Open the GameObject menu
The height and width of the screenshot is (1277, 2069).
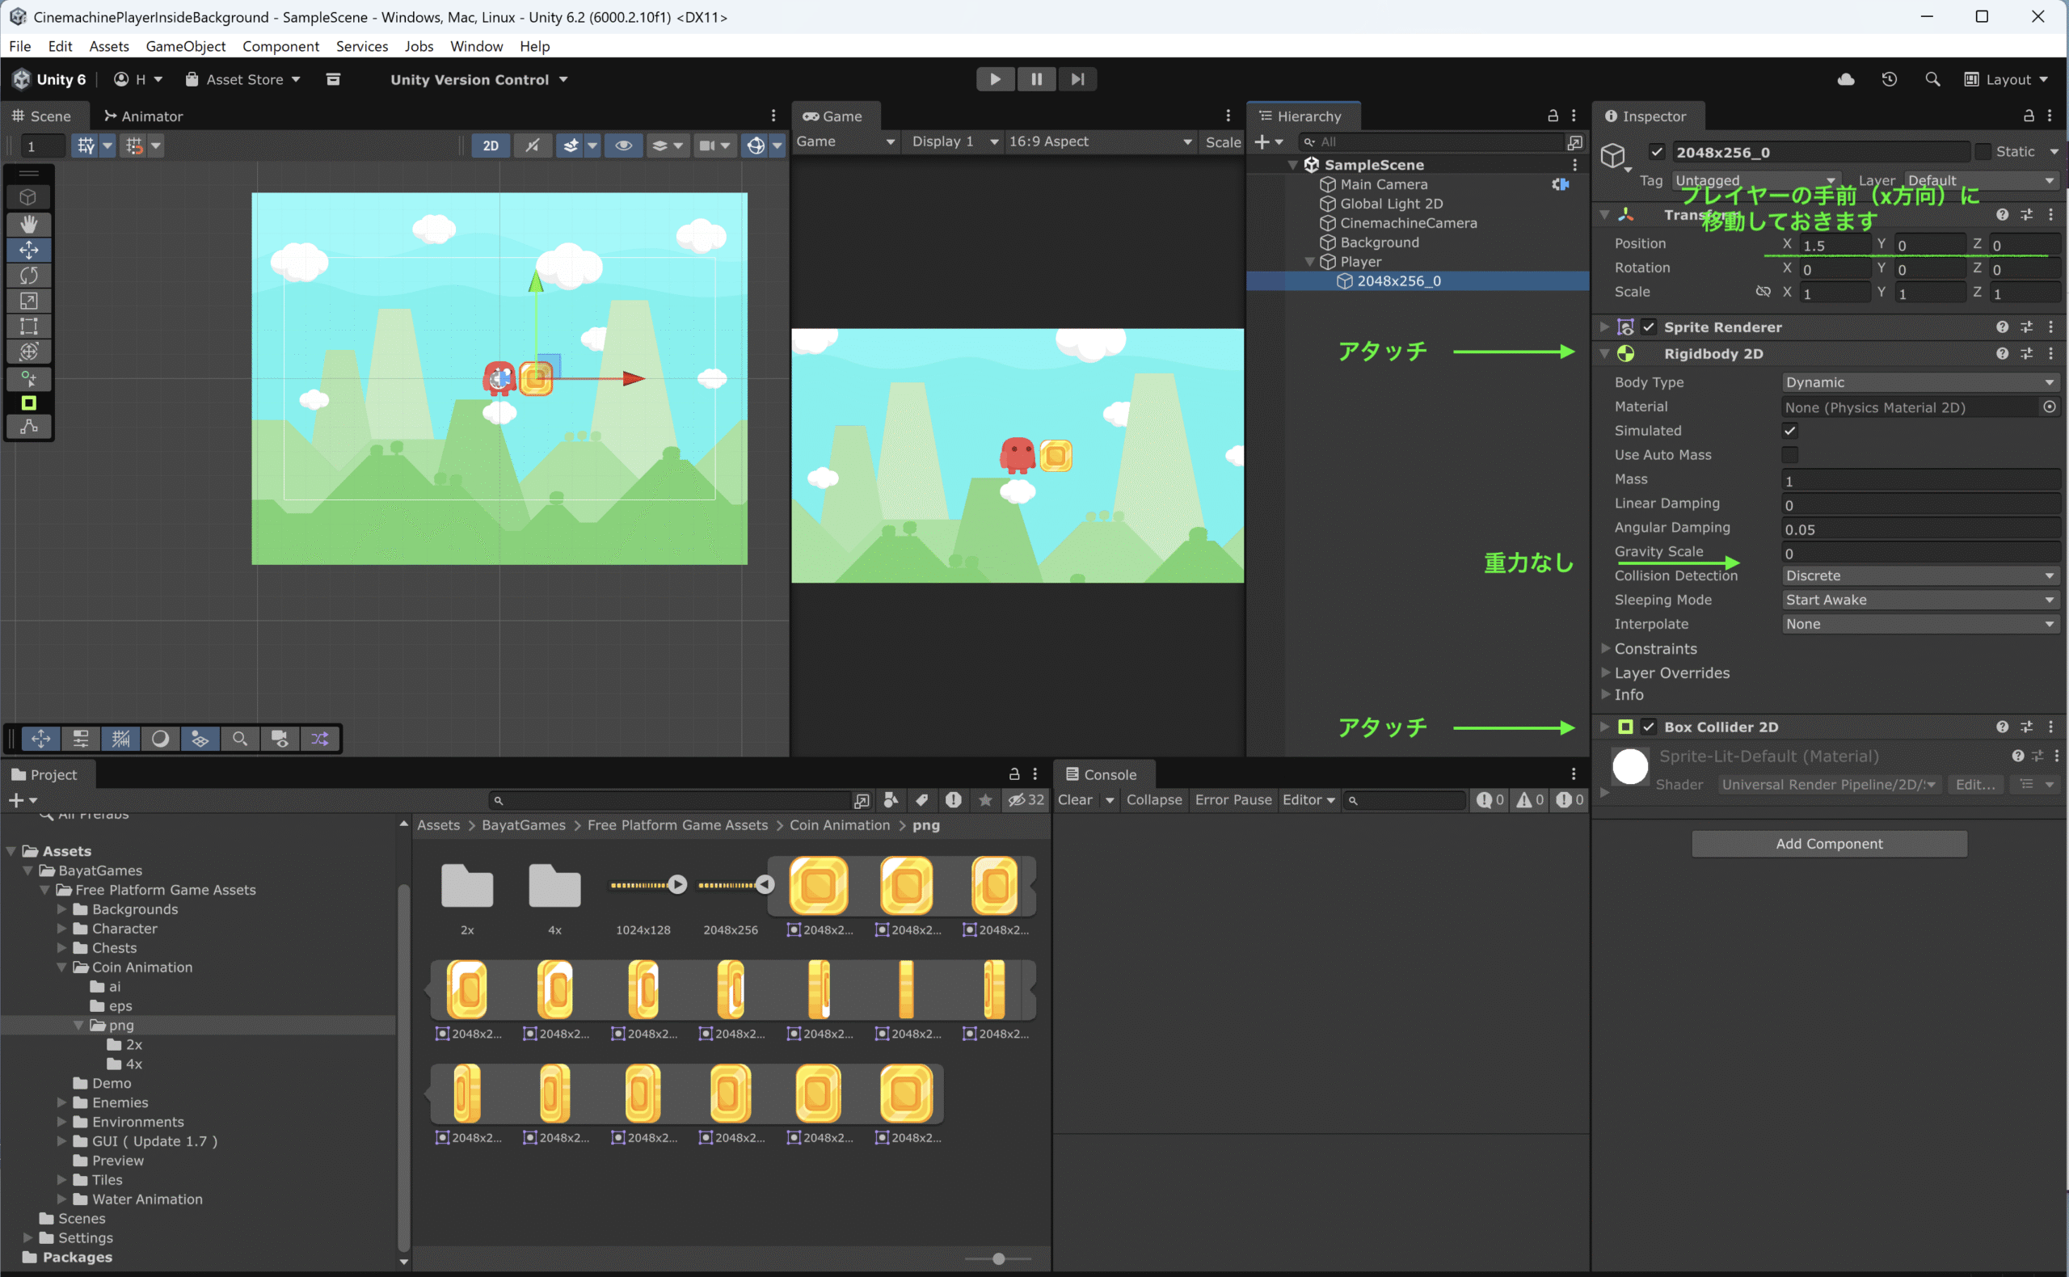point(185,46)
